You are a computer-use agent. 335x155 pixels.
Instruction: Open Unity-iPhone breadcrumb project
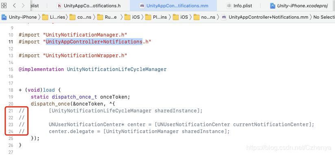click(x=23, y=17)
